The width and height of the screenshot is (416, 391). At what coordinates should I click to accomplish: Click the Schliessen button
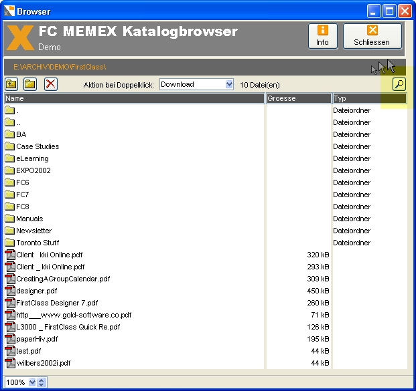[x=372, y=36]
